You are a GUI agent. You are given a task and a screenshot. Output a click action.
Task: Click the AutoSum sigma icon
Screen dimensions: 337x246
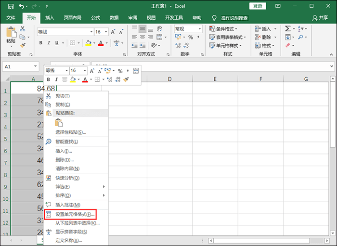287,28
